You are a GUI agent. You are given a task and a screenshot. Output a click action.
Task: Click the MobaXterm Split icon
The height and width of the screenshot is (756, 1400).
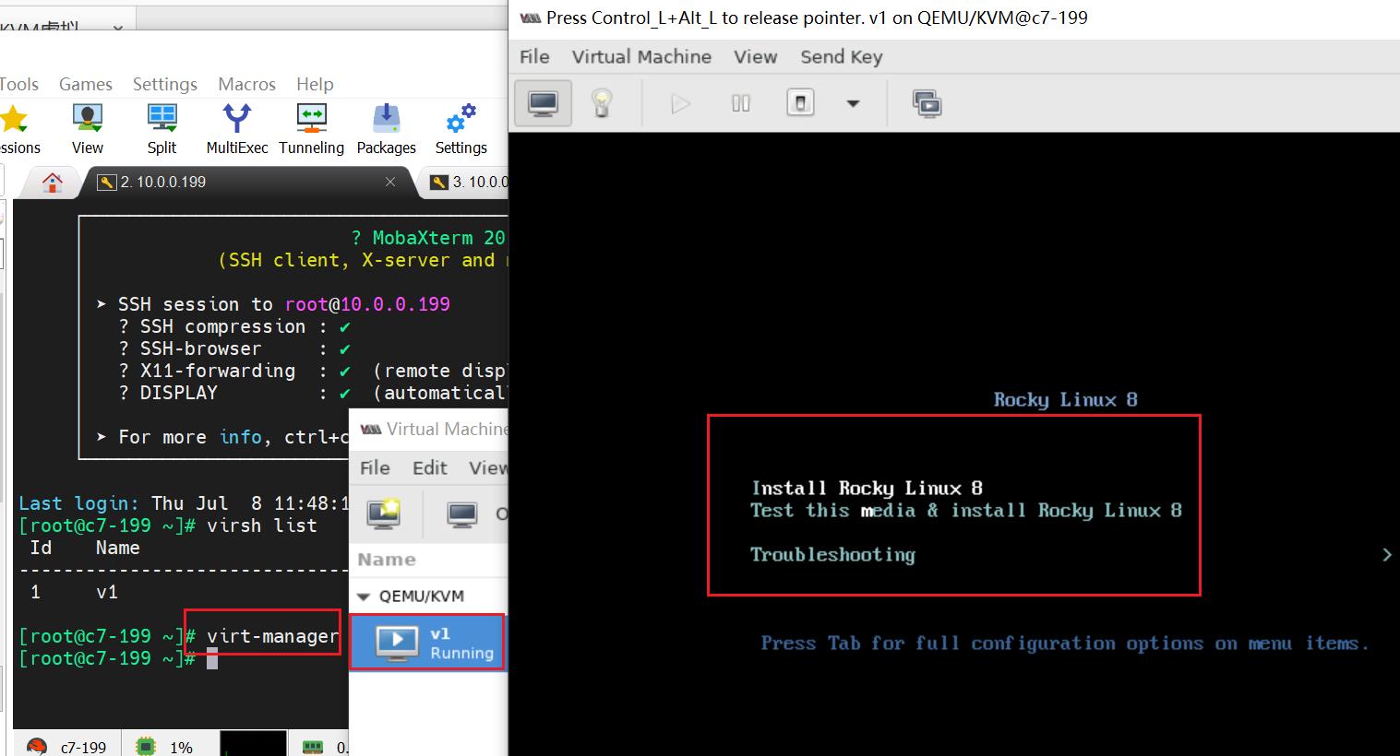click(162, 128)
